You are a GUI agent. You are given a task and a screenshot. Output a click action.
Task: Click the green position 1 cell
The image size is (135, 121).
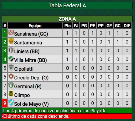click(5, 33)
